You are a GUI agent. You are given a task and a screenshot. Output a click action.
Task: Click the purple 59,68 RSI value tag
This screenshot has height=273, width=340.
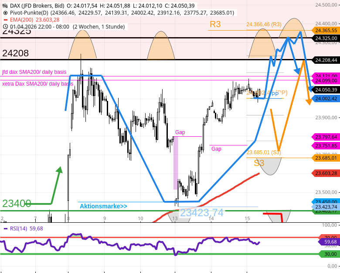click(328, 242)
